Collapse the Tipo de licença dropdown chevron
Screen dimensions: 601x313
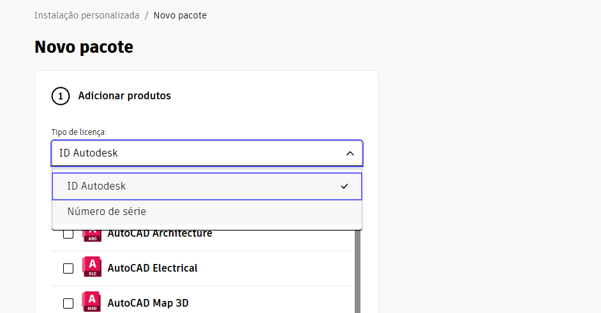[x=350, y=153]
